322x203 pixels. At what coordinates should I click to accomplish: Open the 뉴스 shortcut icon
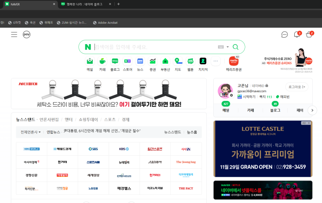[140, 61]
